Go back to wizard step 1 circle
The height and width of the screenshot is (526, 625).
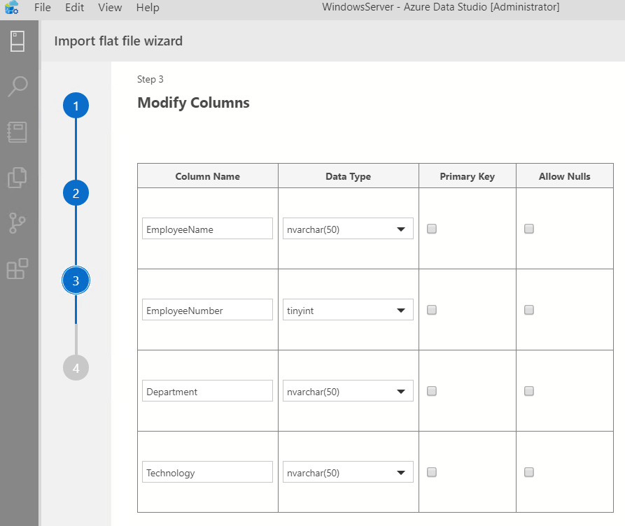point(76,106)
